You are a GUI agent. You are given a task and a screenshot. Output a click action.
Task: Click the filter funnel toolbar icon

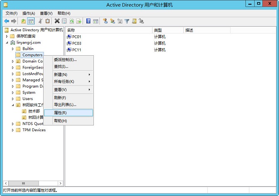(x=127, y=21)
